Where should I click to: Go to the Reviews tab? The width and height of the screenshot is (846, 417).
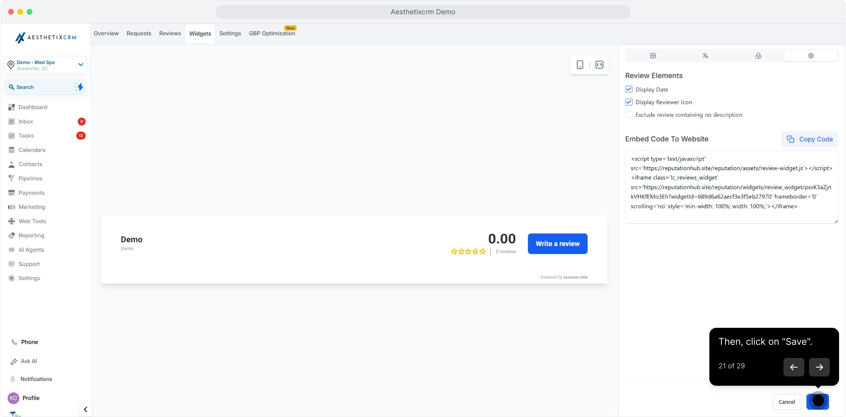tap(170, 33)
